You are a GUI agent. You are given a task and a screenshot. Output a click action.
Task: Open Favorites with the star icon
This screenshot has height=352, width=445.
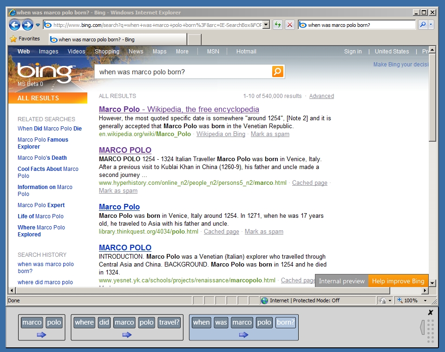(13, 39)
